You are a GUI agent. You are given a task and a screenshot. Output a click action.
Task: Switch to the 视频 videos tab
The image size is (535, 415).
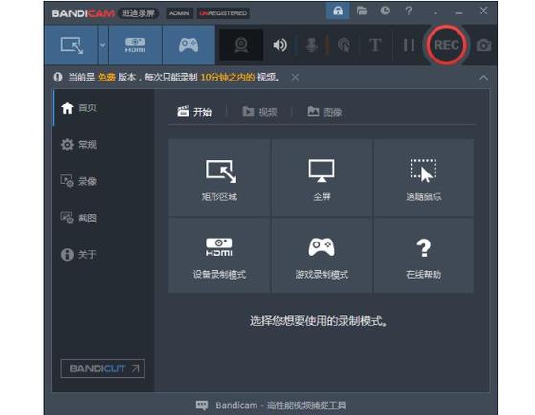coord(259,112)
